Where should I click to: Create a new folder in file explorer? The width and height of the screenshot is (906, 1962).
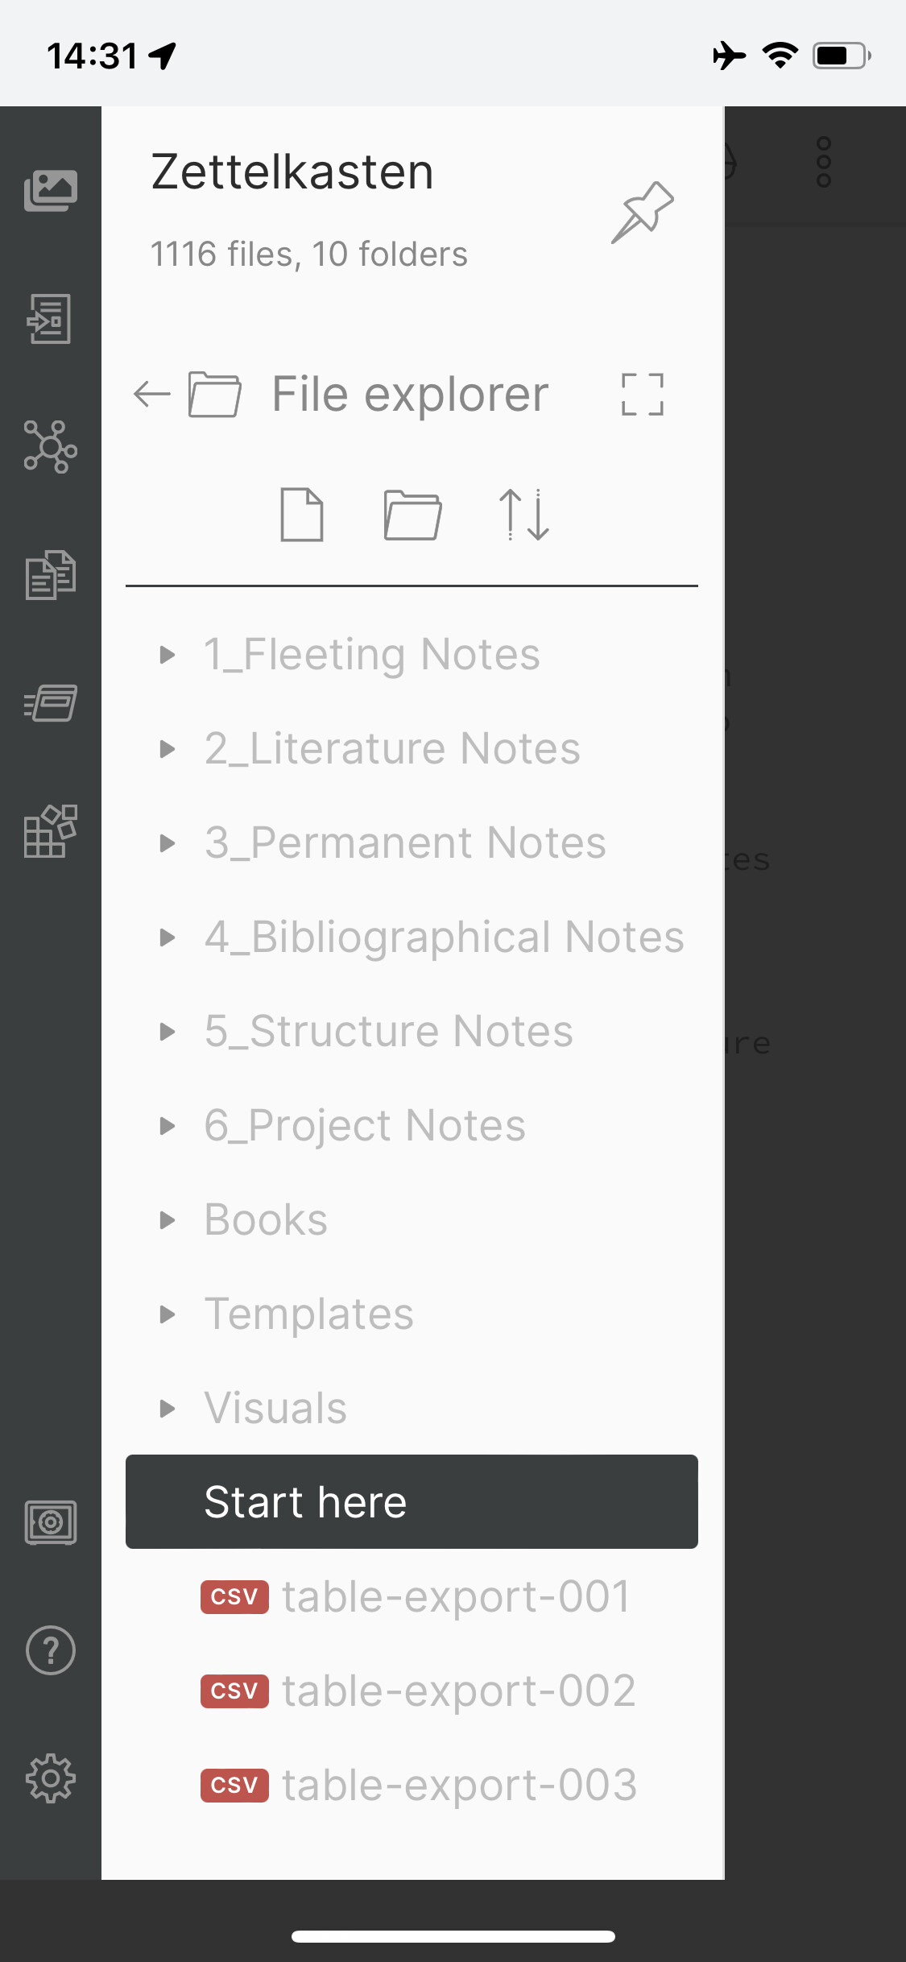pos(412,515)
